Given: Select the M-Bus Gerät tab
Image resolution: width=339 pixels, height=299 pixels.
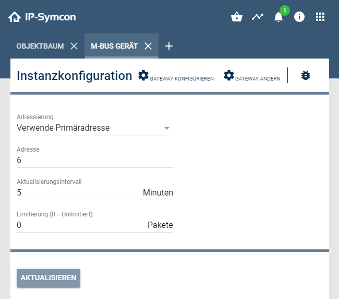Looking at the screenshot, I should 114,46.
